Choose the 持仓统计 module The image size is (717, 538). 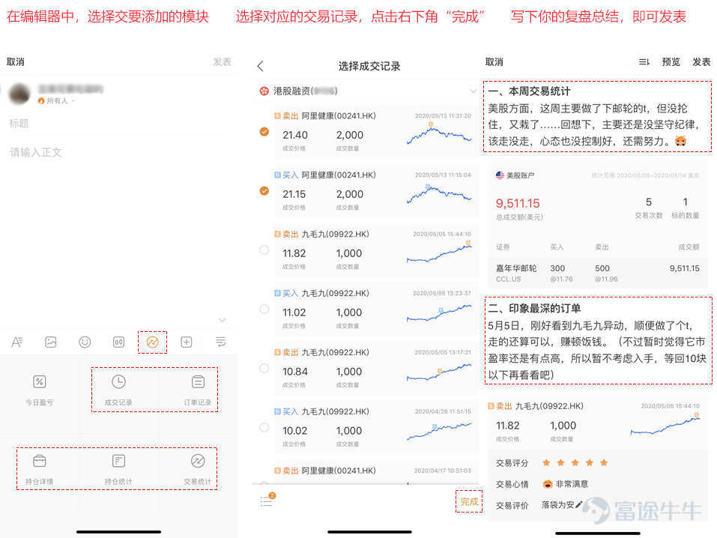(118, 469)
